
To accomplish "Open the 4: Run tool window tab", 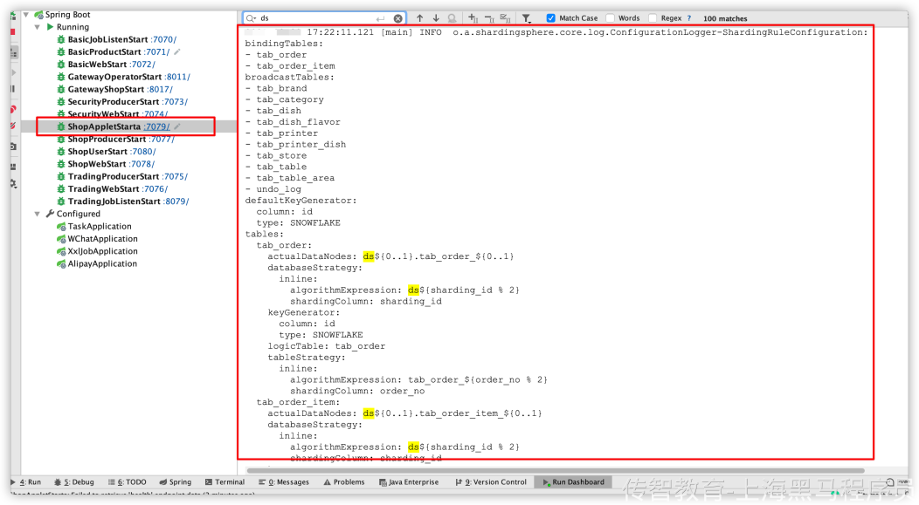I will click(26, 482).
